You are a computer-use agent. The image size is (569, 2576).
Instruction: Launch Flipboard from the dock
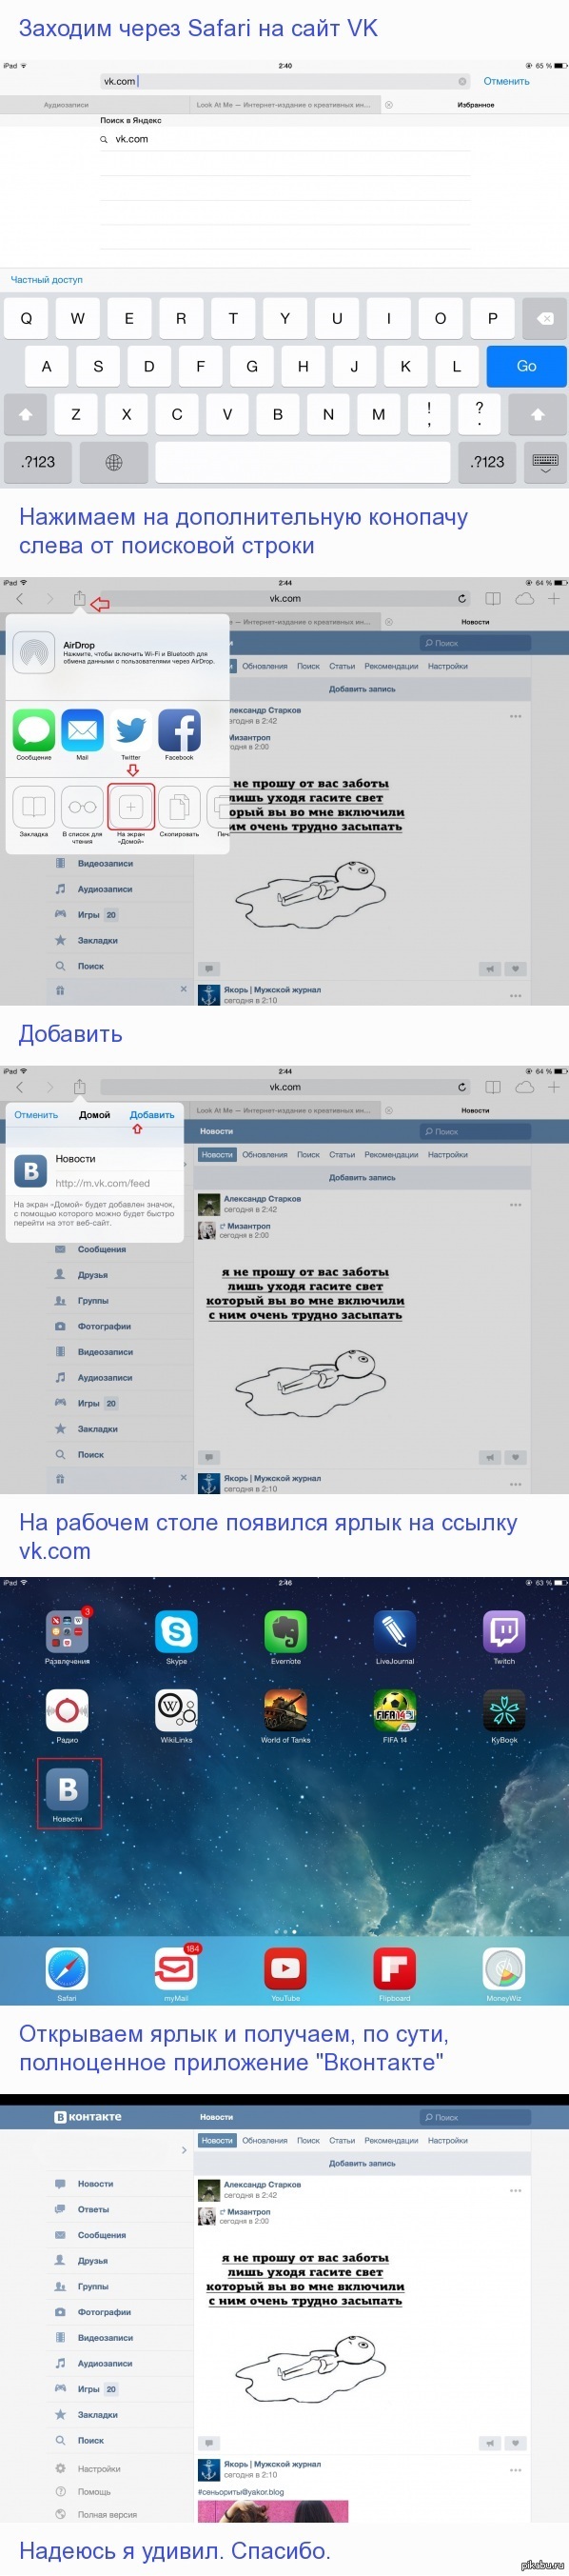[395, 1969]
